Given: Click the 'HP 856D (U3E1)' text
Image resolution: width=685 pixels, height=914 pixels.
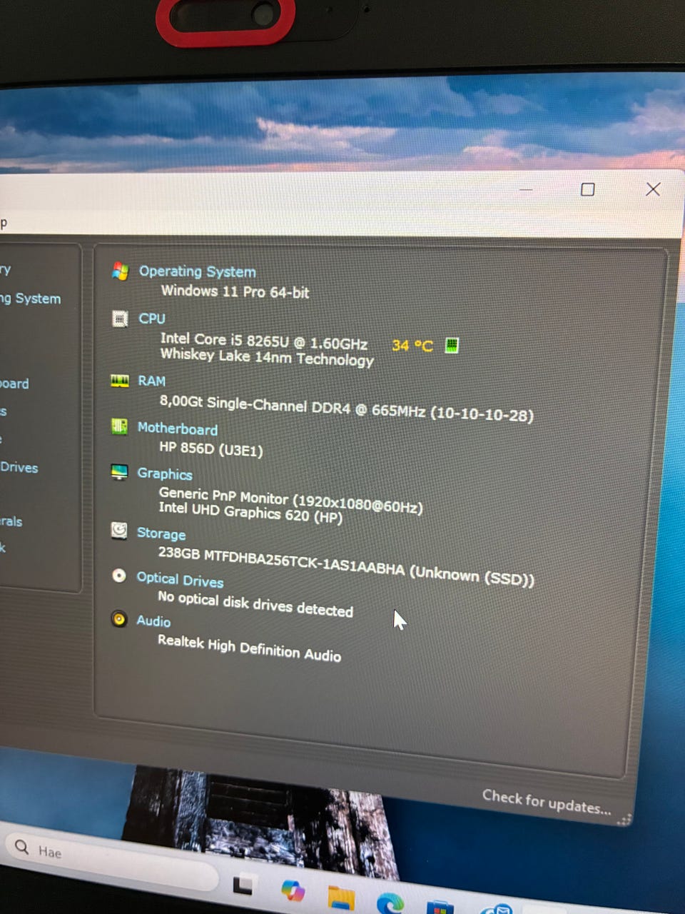Looking at the screenshot, I should [210, 450].
